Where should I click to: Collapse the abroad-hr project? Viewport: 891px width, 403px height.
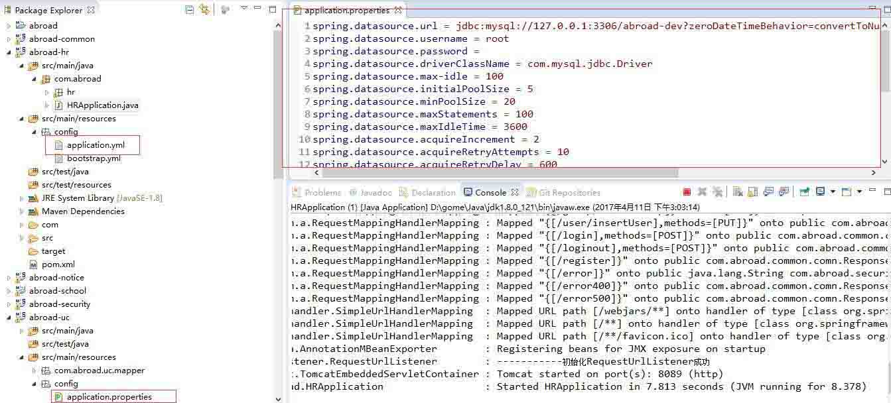tap(9, 52)
